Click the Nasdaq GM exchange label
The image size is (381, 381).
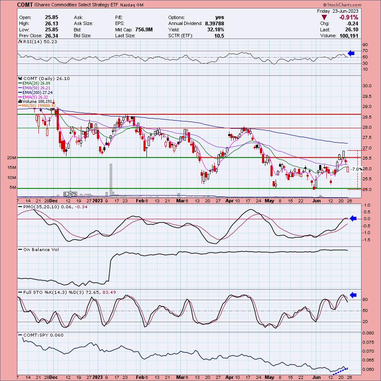(132, 5)
